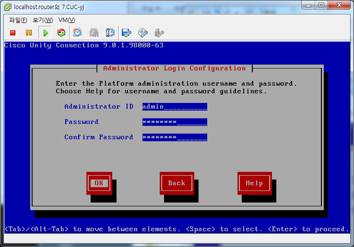Open the 보기(W) menu
Image resolution: width=354 pixels, height=247 pixels.
pos(43,20)
